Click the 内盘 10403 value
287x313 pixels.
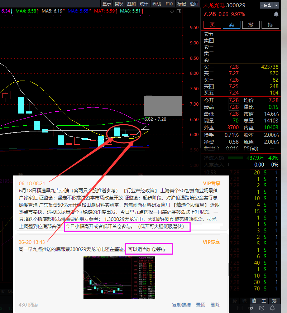(271, 127)
